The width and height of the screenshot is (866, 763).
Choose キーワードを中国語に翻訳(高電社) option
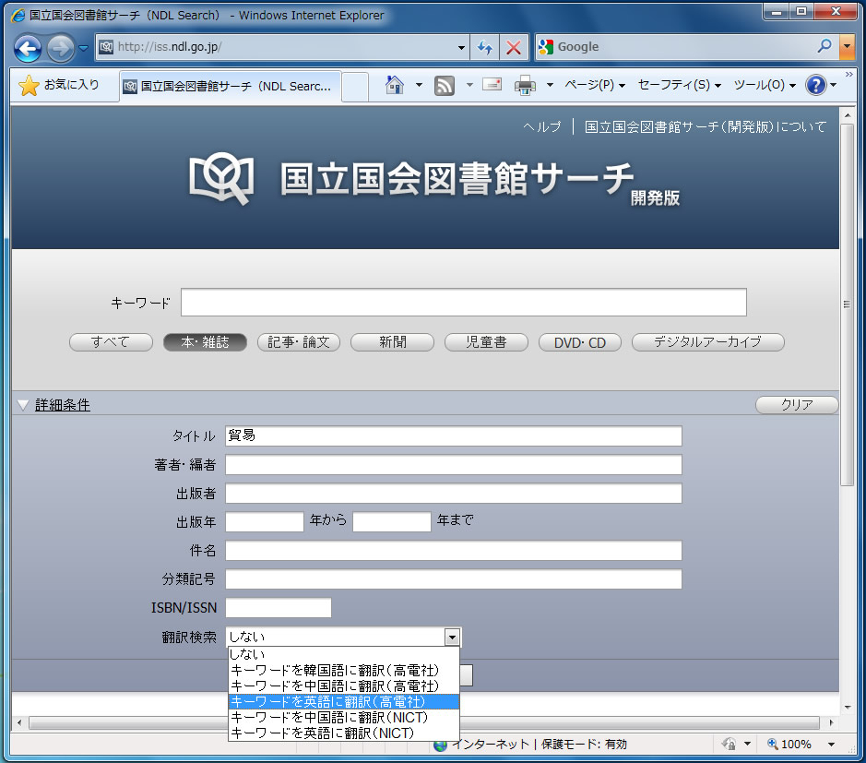click(x=343, y=686)
